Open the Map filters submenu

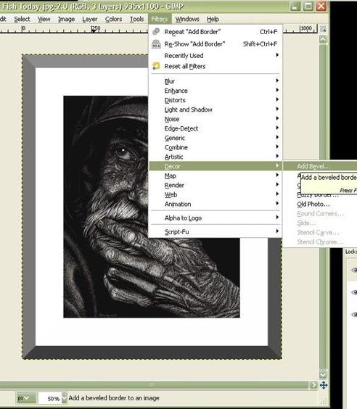point(216,175)
